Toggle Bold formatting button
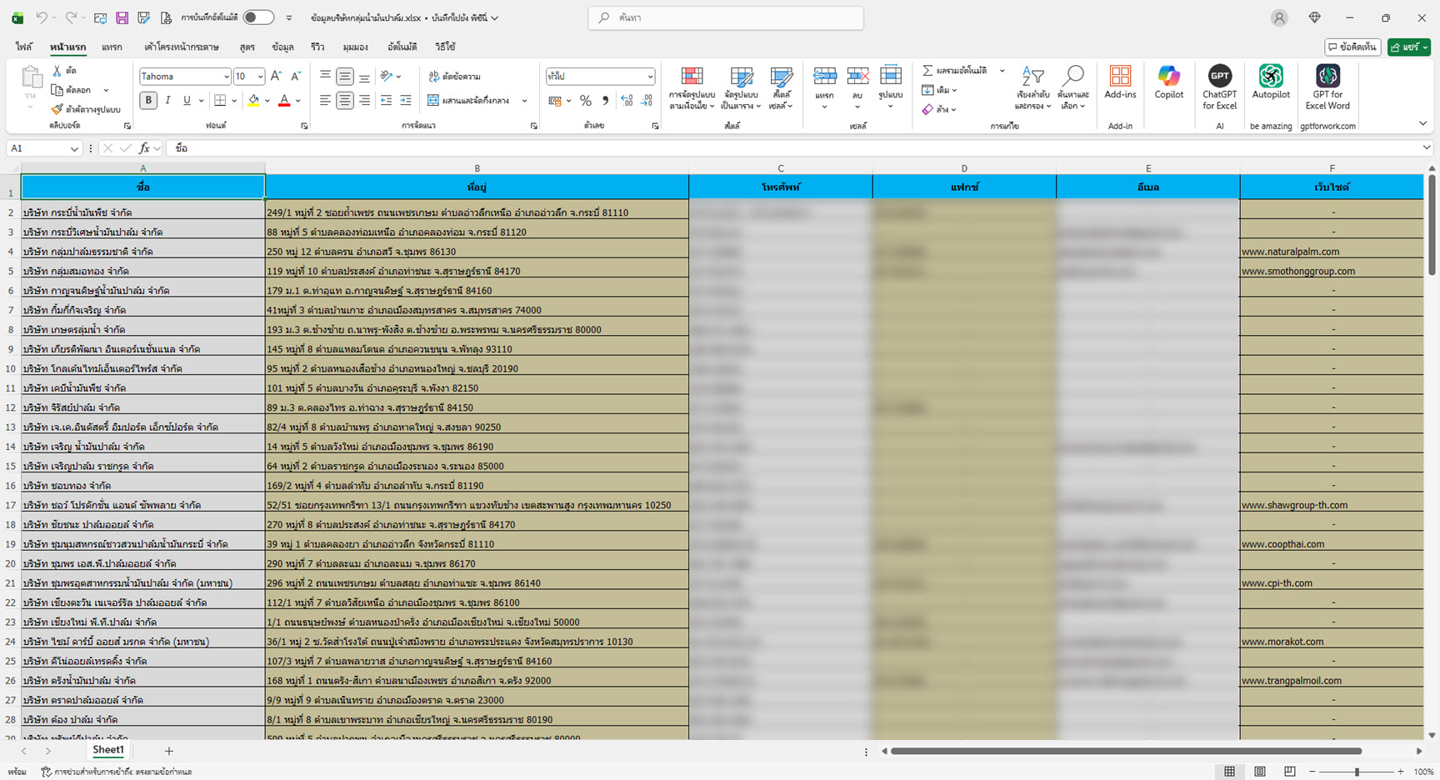Image resolution: width=1440 pixels, height=780 pixels. (148, 101)
